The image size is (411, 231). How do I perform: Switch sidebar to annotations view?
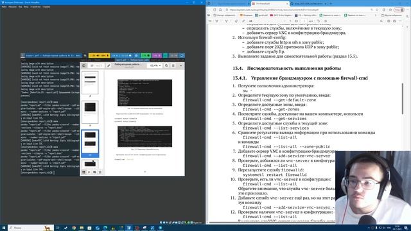(x=94, y=172)
